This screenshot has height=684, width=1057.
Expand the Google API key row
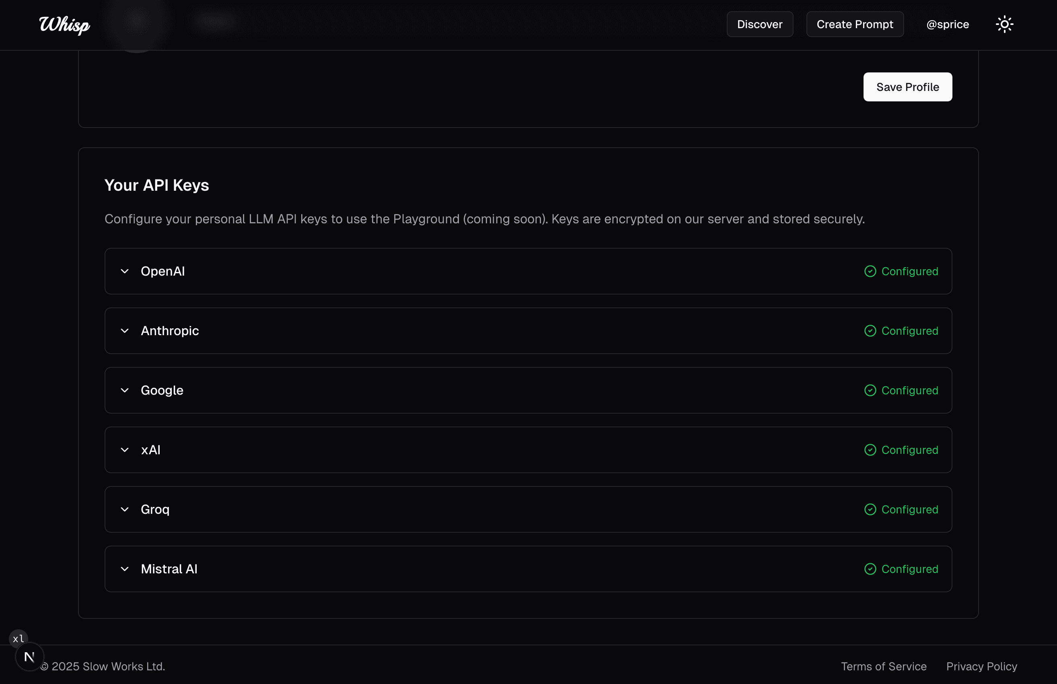[125, 390]
